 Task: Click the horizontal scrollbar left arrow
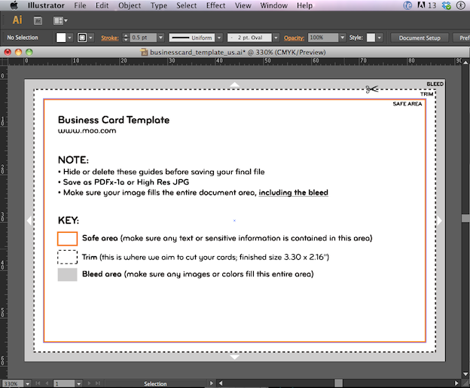pos(221,383)
